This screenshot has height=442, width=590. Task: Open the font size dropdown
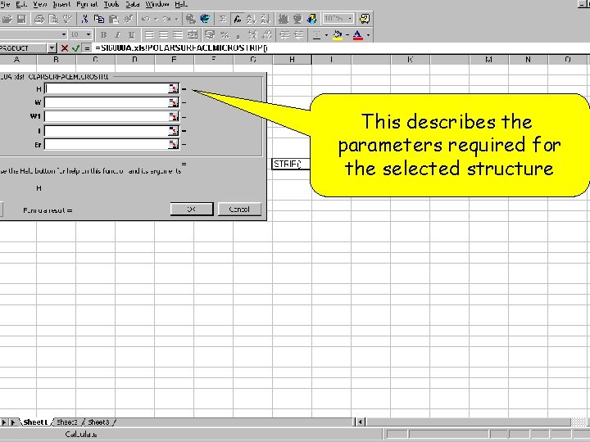click(x=88, y=35)
